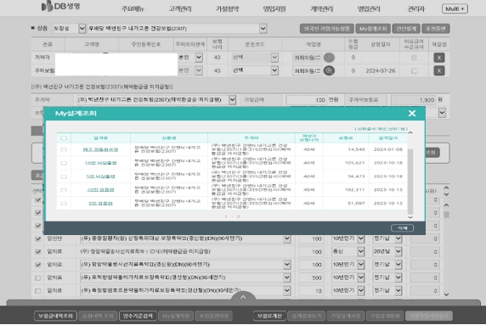The image size is (486, 325).
Task: Click the My설계조회 button in top toolbar
Action: pyautogui.click(x=373, y=29)
